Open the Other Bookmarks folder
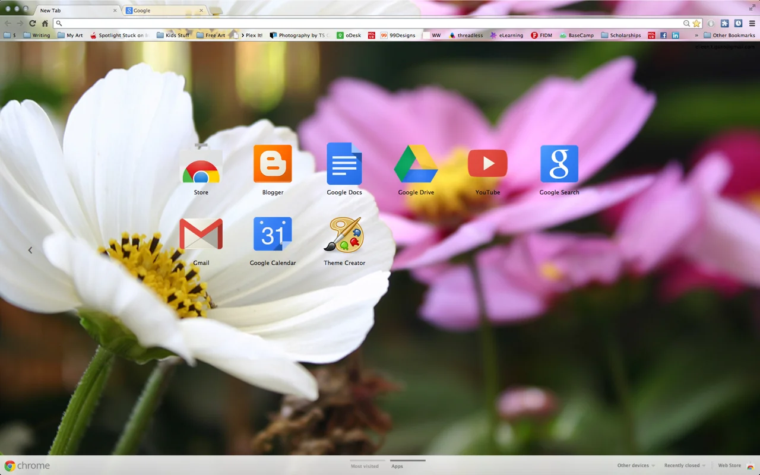This screenshot has height=475, width=760. point(729,35)
